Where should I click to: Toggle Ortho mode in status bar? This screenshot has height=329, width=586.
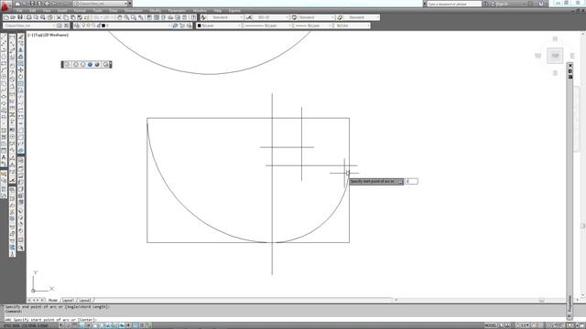(81, 325)
